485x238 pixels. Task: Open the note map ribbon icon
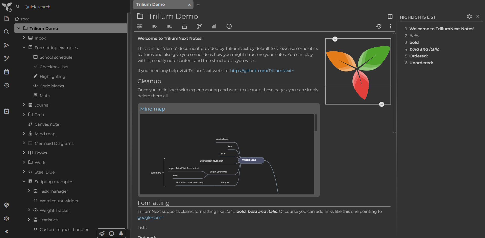click(x=199, y=26)
